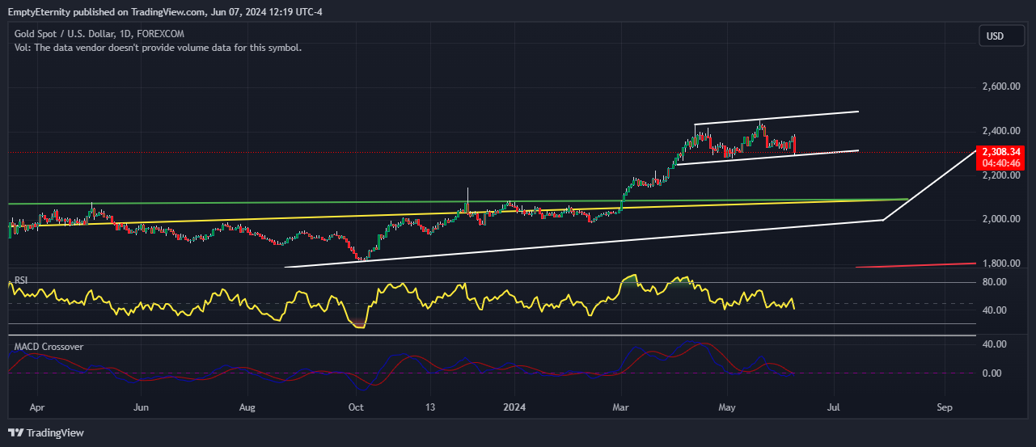Click the Aug label on time axis

tap(248, 408)
